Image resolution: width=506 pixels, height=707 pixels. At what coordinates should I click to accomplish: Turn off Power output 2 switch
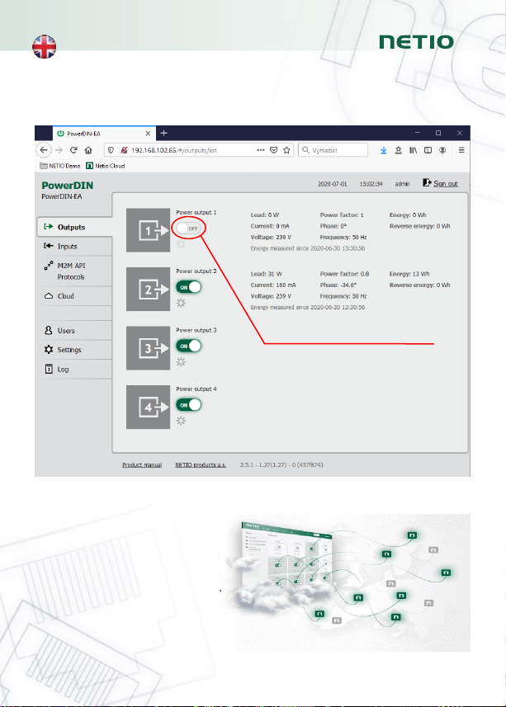coord(188,286)
